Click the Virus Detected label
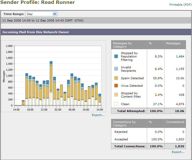The image size is (192, 160). coord(132,86)
